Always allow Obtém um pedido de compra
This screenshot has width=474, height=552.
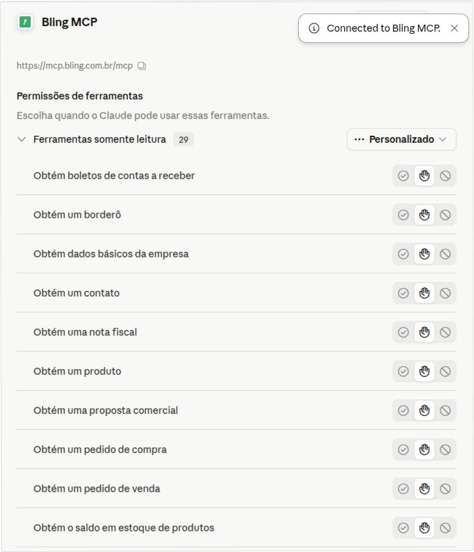pyautogui.click(x=403, y=450)
